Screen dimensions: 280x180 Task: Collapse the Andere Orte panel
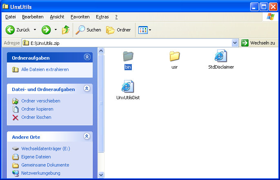[x=87, y=137]
